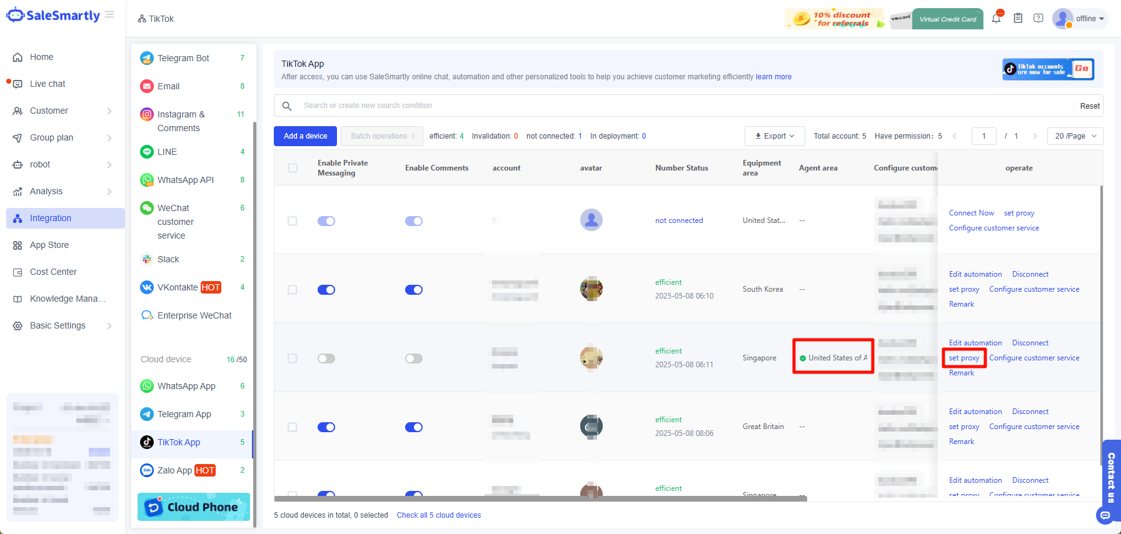Open the Export dropdown
This screenshot has width=1121, height=534.
tap(775, 136)
